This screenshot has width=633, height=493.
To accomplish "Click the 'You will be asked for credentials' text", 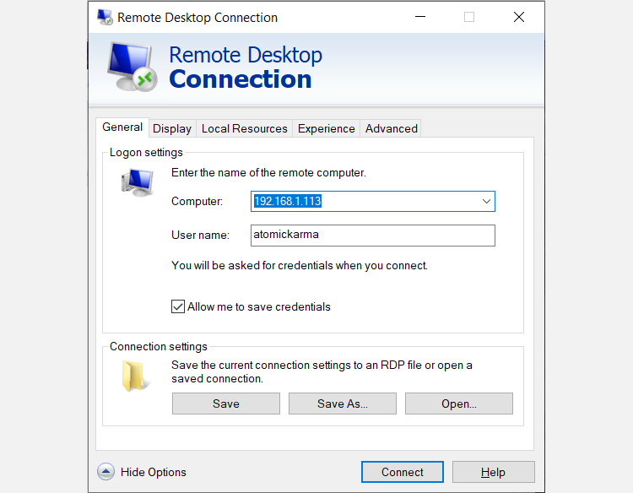I will coord(299,265).
